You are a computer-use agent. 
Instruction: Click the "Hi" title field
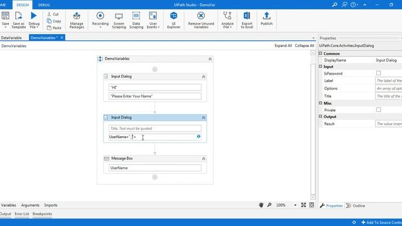[x=155, y=87]
